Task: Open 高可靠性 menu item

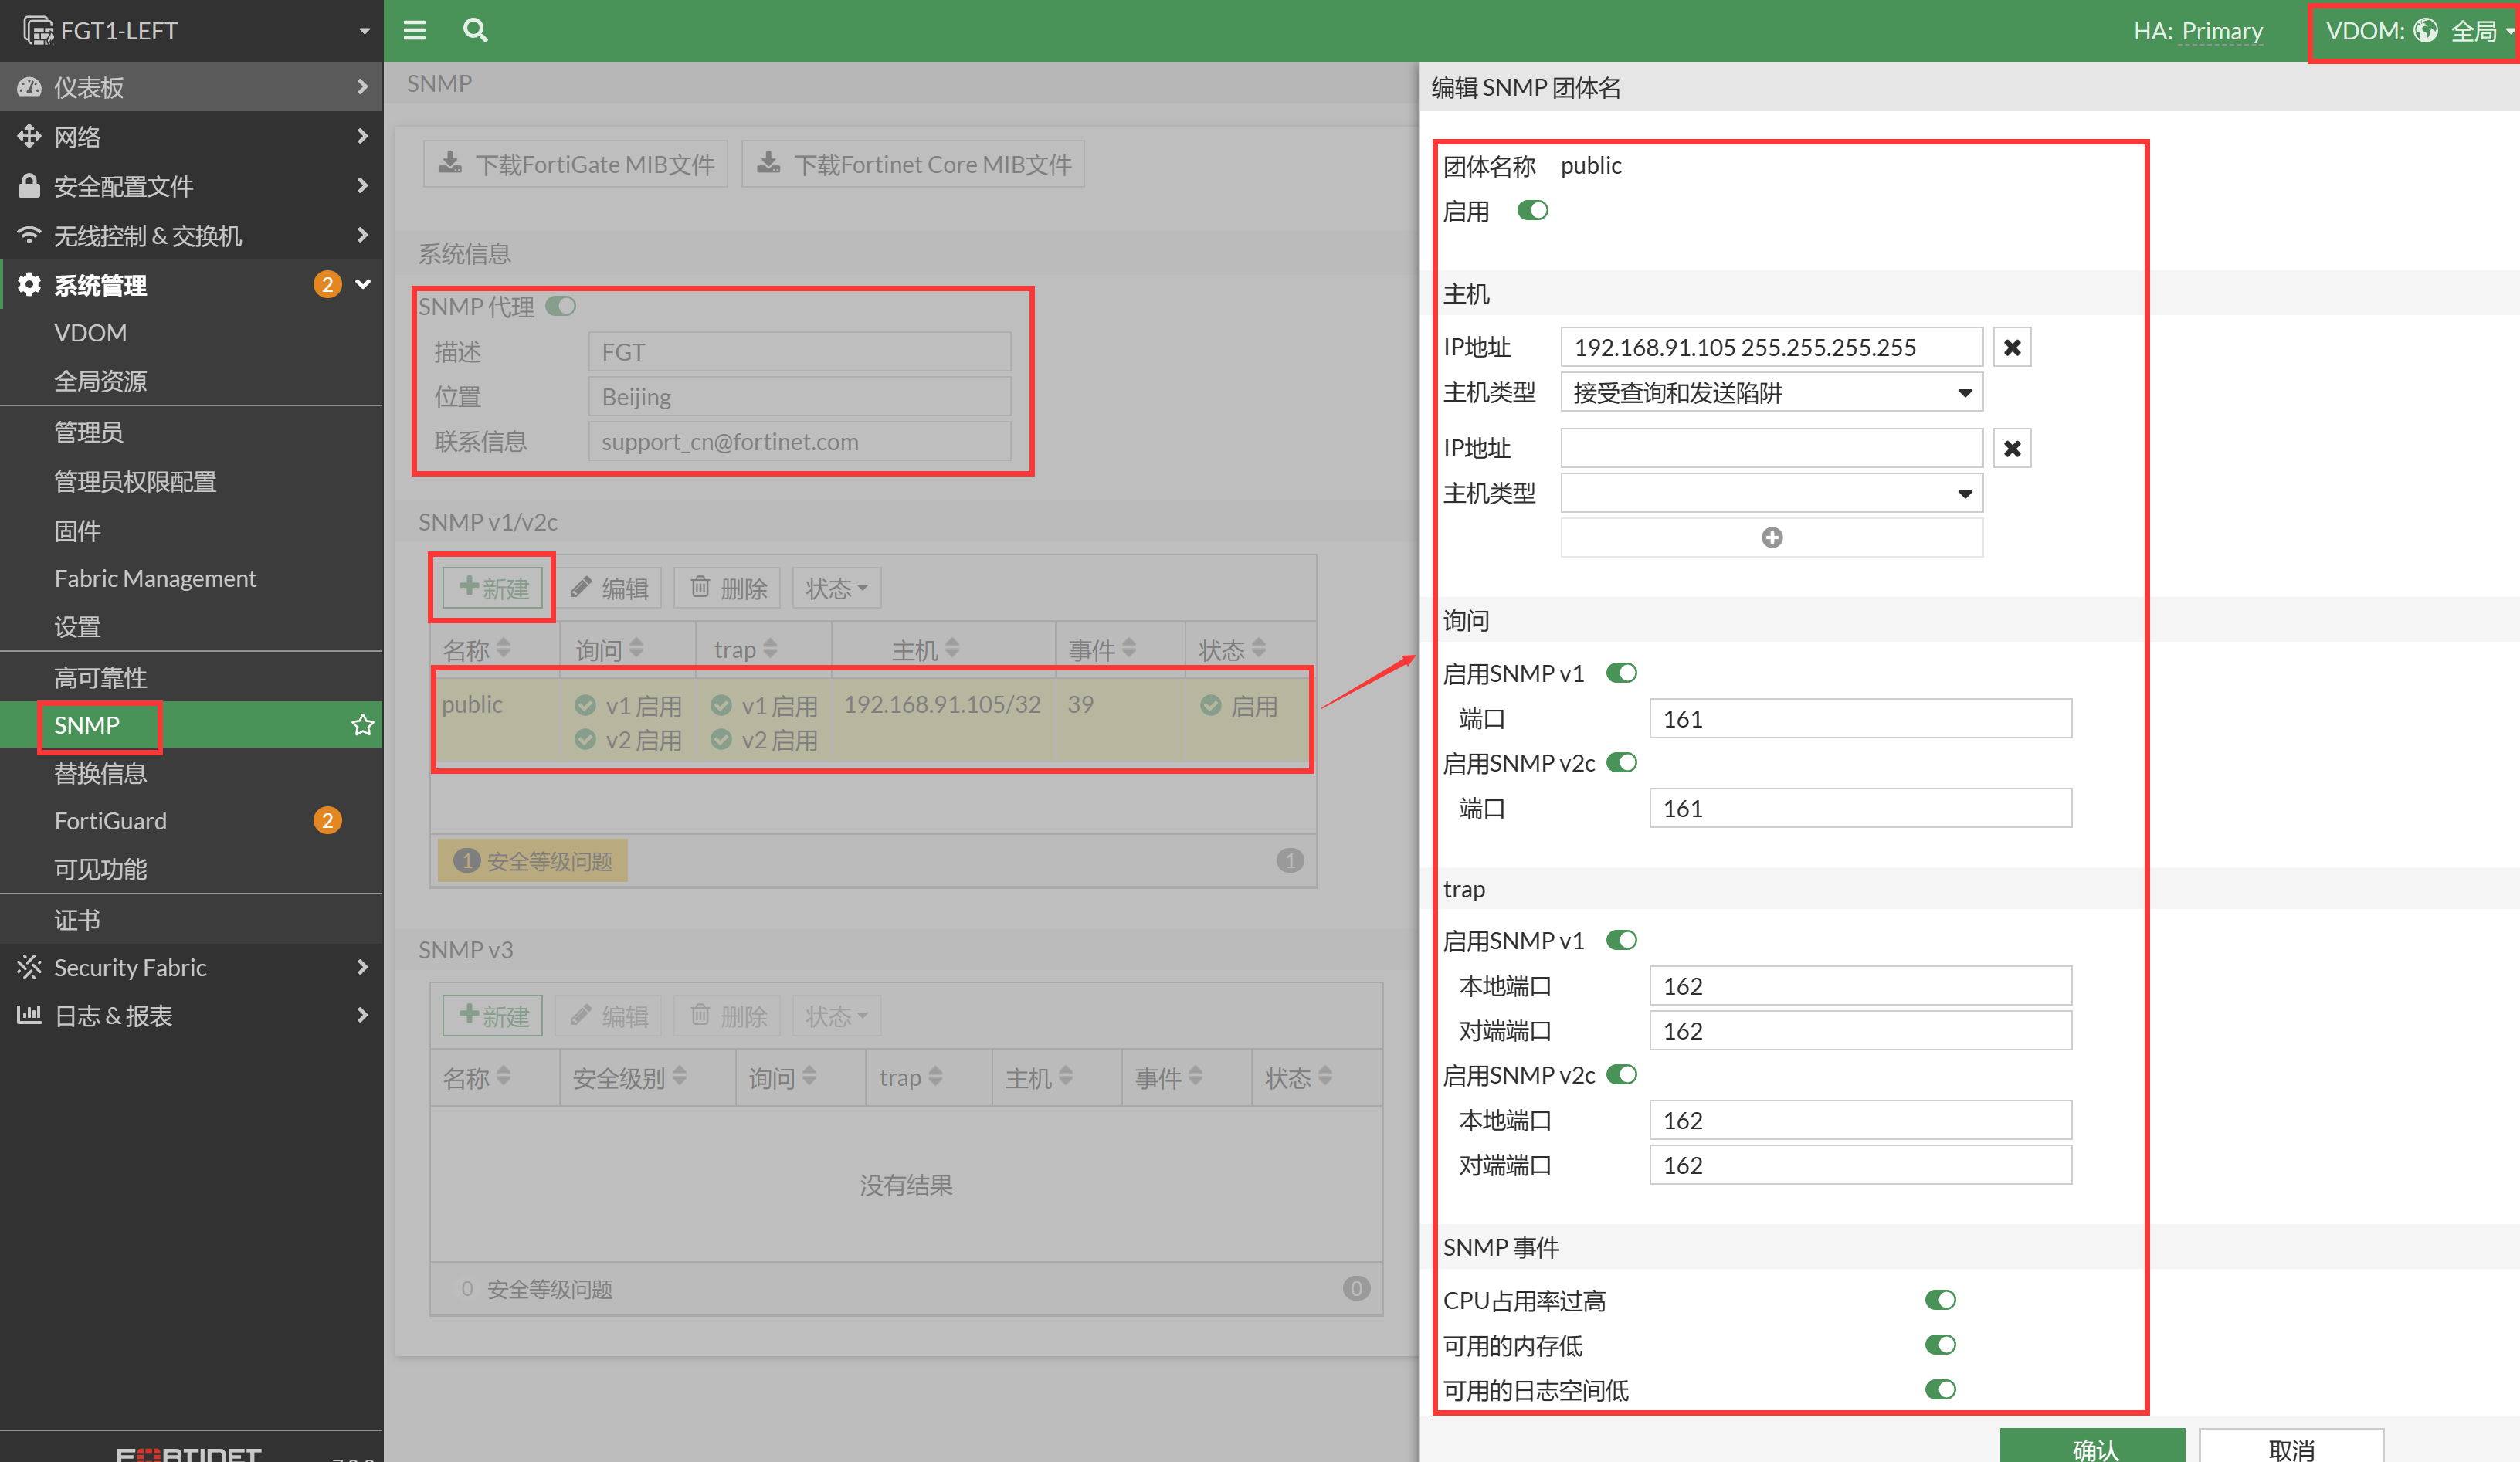Action: pos(100,677)
